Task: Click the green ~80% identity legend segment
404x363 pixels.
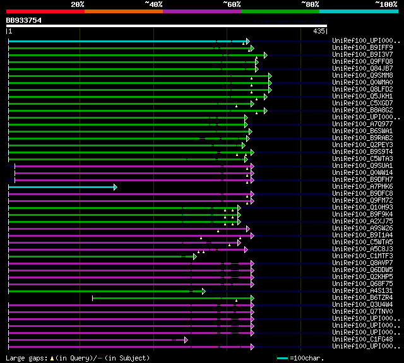Action: tap(280, 11)
